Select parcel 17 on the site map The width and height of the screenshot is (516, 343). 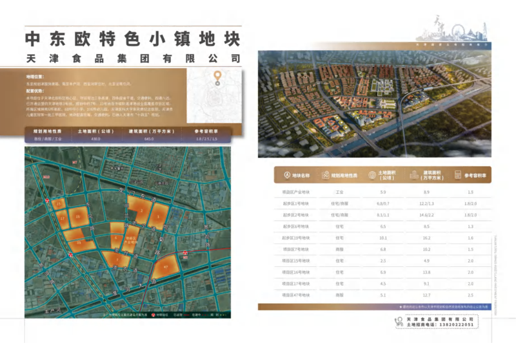point(62,218)
